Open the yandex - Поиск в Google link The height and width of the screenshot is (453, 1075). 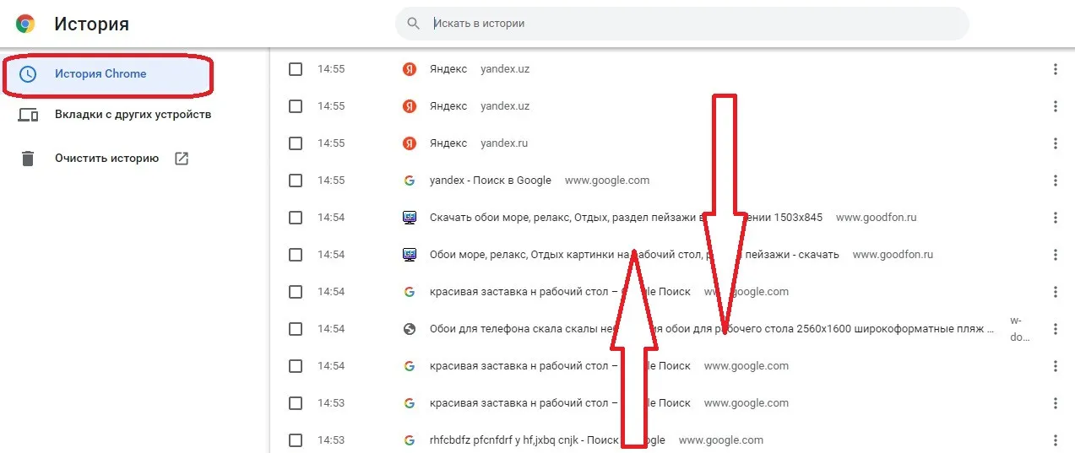pyautogui.click(x=491, y=181)
